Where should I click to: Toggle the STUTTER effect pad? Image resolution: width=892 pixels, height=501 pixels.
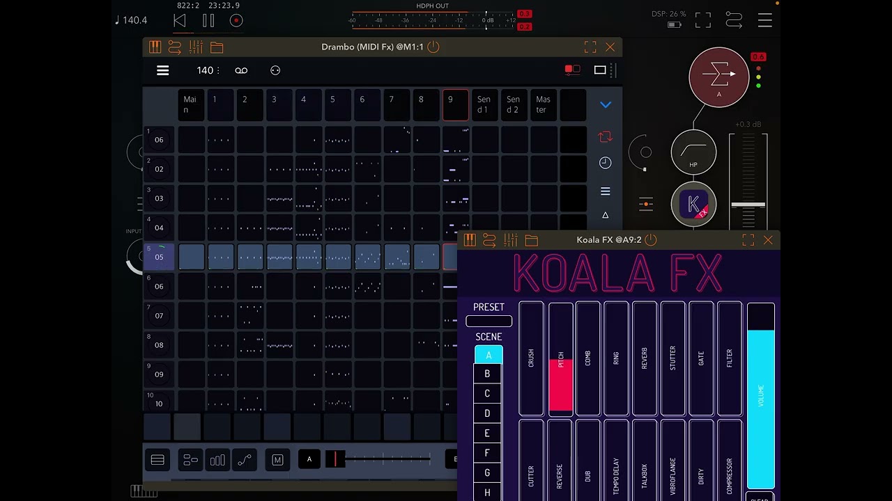[672, 359]
